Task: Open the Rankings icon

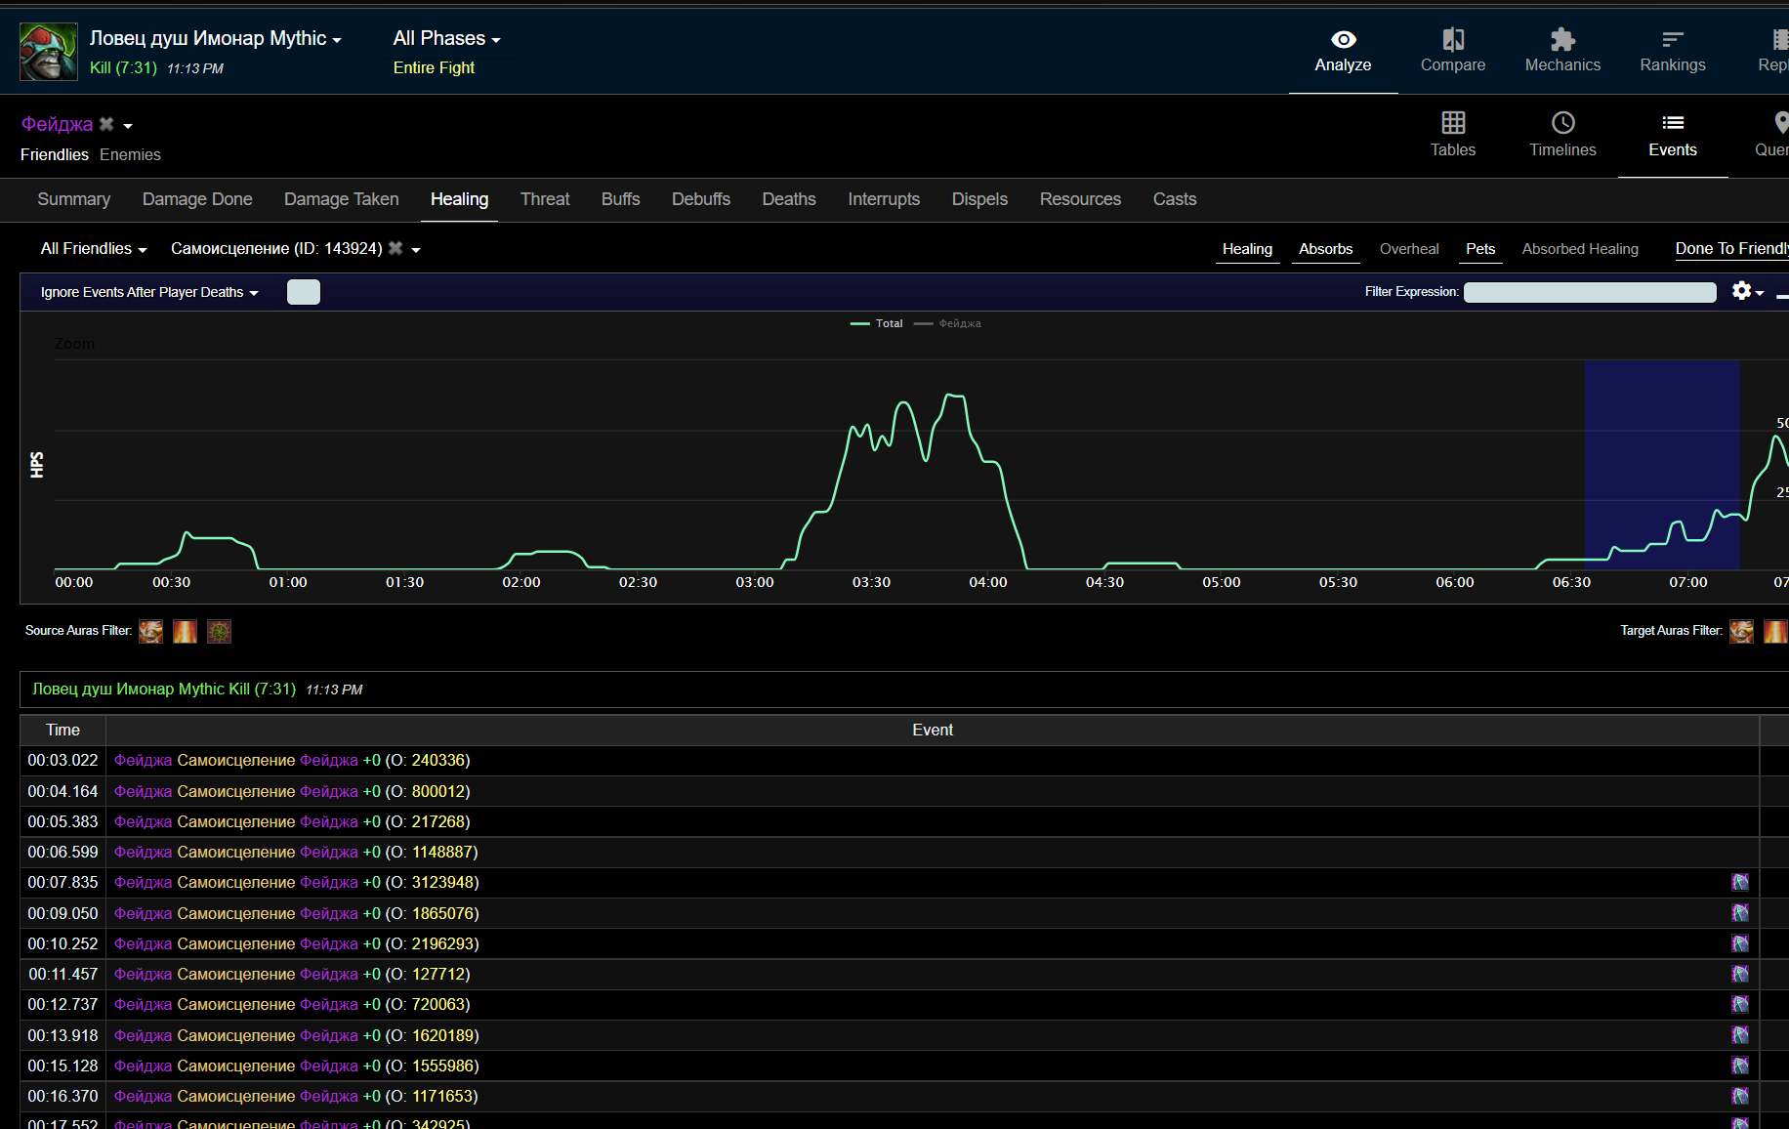Action: pos(1672,40)
